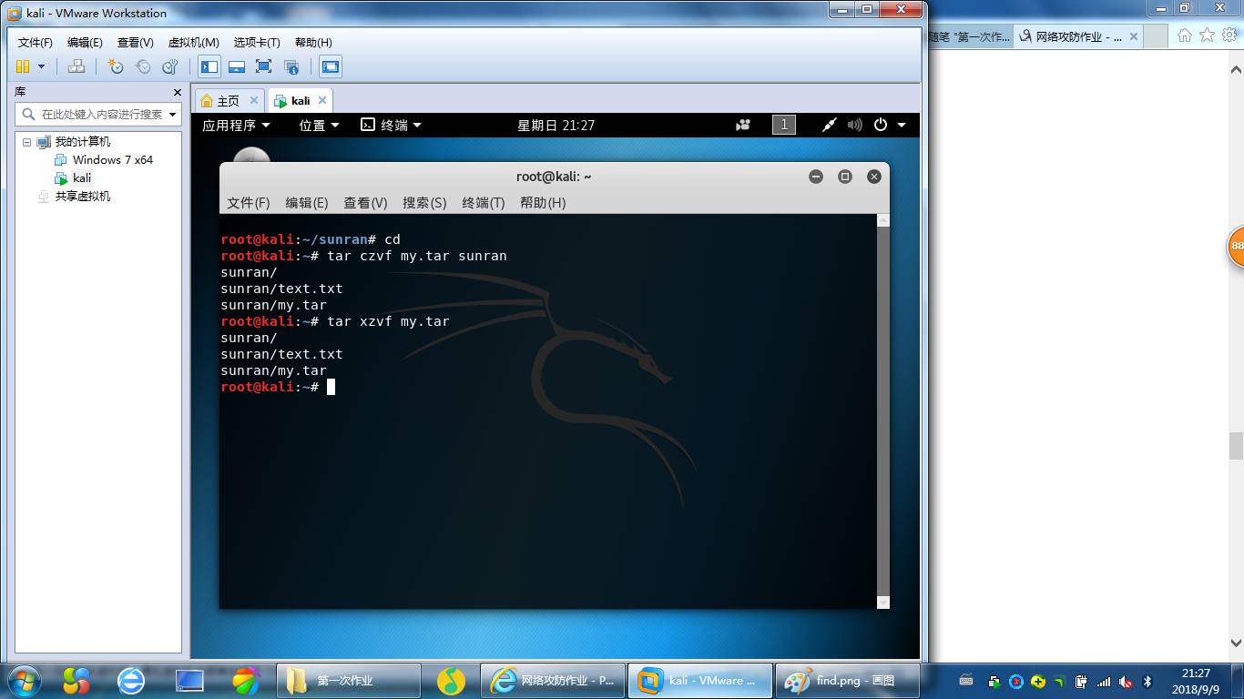Open VMware 查看(V) menu
Screen dimensions: 1244x699
coord(135,43)
